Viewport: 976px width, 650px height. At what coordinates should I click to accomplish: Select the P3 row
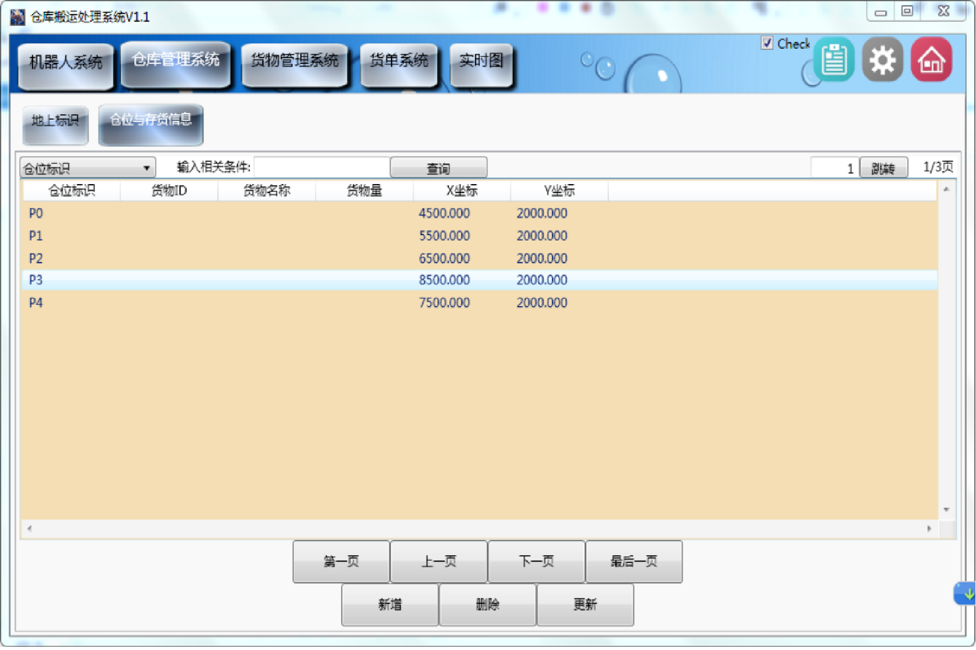480,280
